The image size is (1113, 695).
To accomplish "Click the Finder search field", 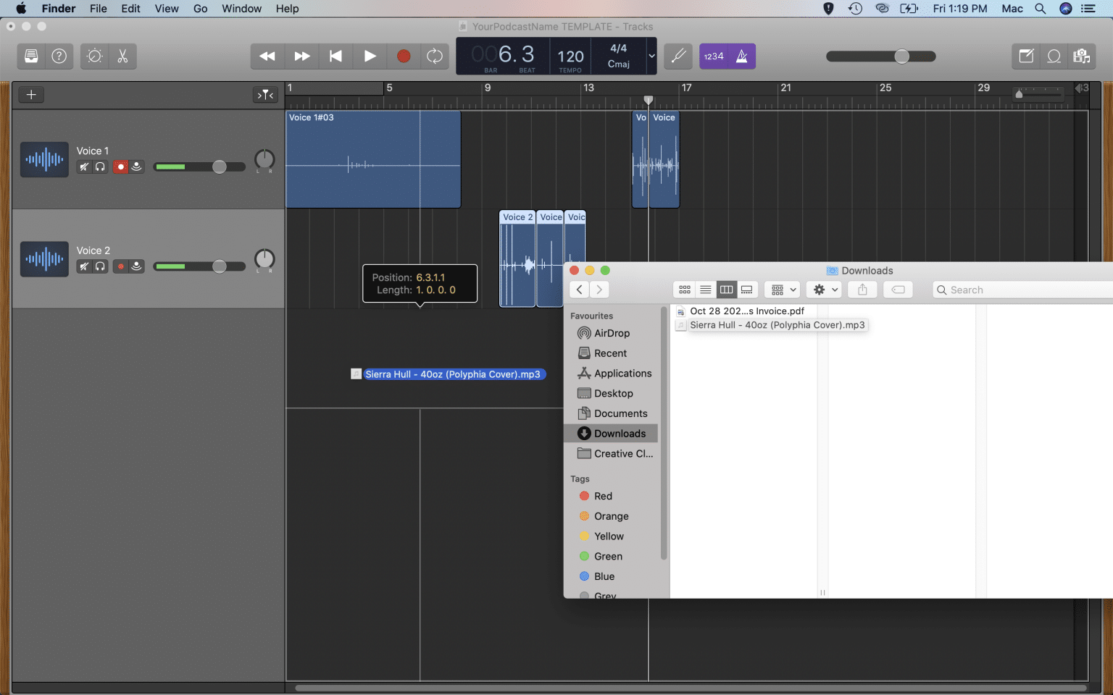I will pyautogui.click(x=1014, y=290).
